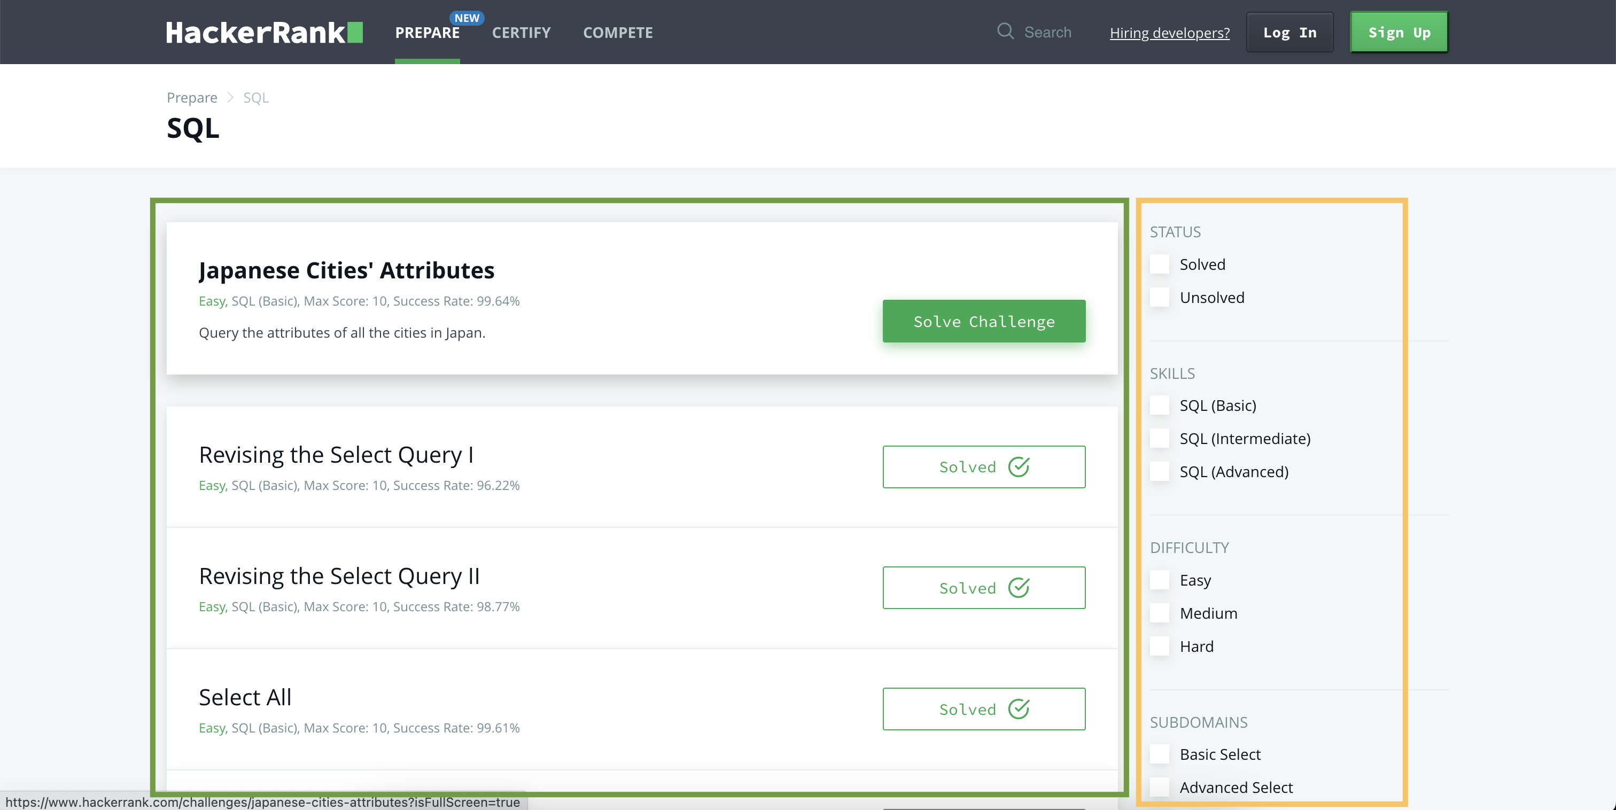The height and width of the screenshot is (810, 1616).
Task: Click the Log In button
Action: coord(1289,33)
